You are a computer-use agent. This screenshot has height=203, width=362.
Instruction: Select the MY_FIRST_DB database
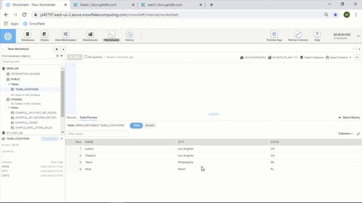pos(14,133)
